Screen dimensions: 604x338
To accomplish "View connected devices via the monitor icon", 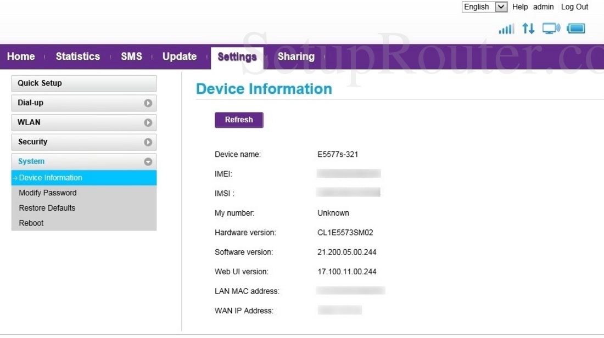I will click(x=550, y=29).
